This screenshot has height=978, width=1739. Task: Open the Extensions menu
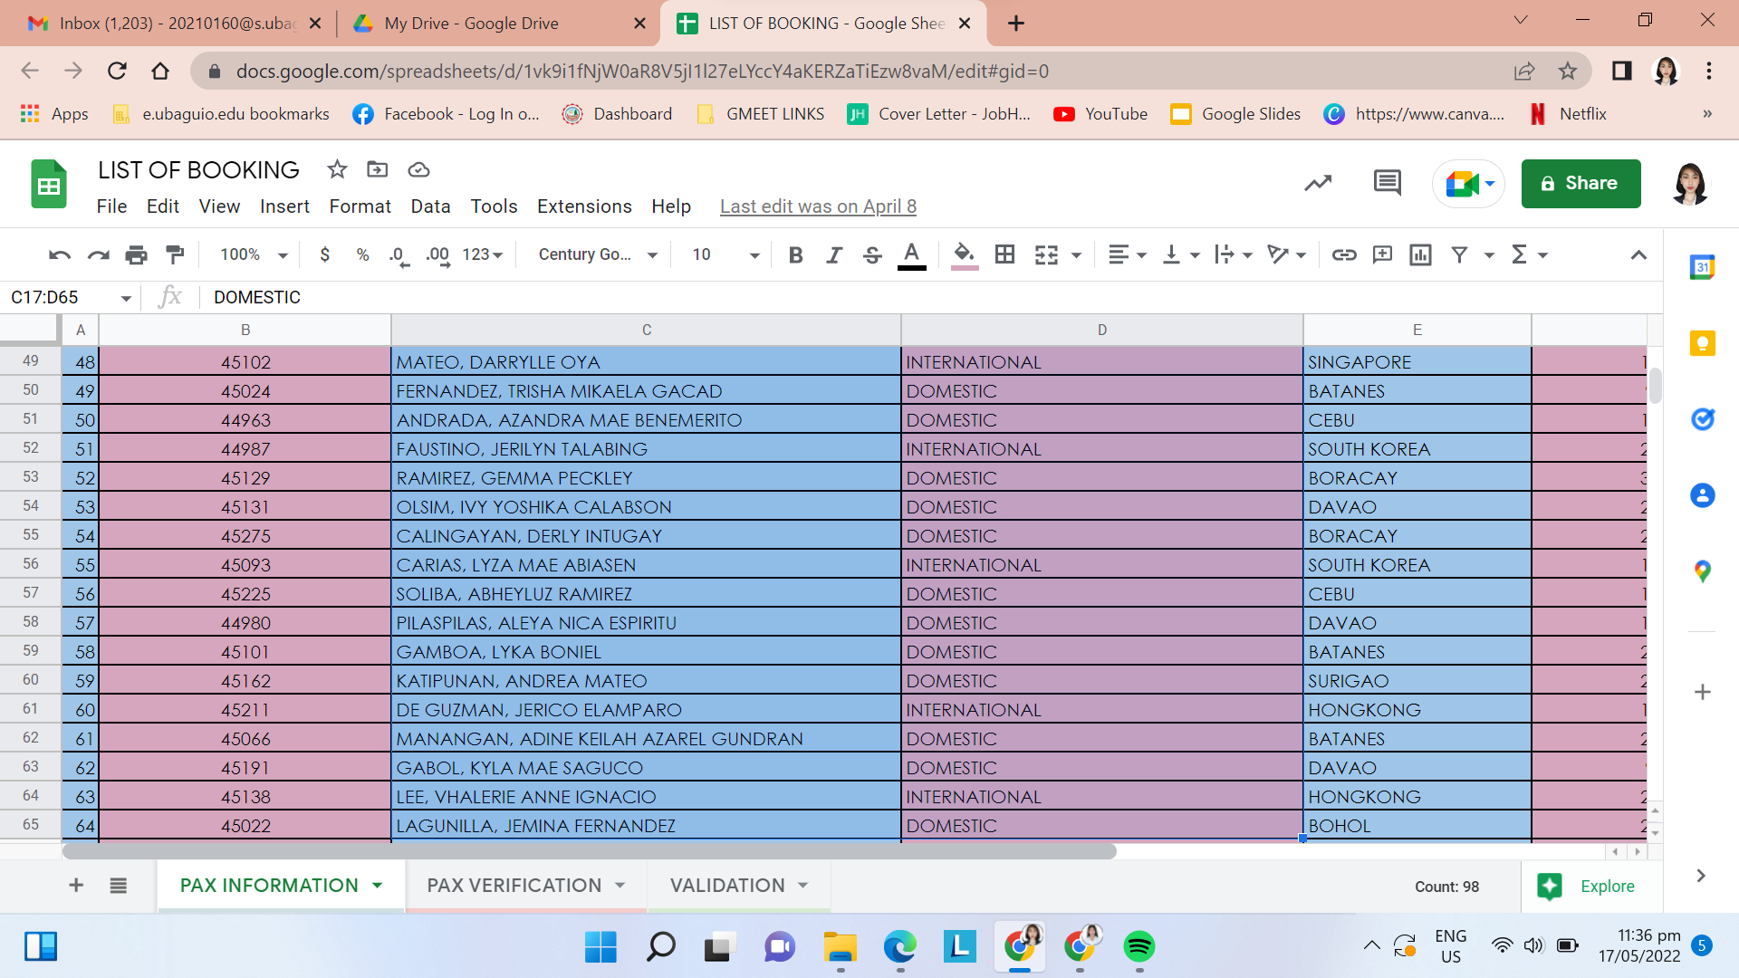583,206
